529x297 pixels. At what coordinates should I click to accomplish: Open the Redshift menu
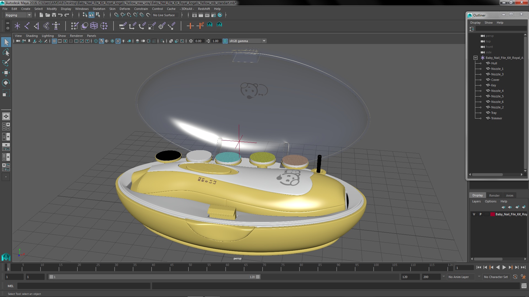pyautogui.click(x=204, y=9)
